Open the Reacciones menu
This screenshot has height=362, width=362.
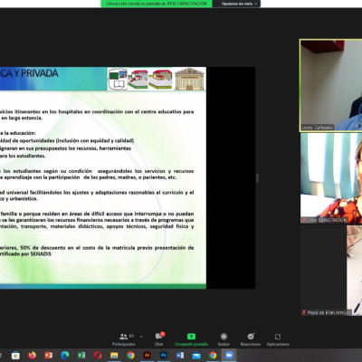coord(251,339)
